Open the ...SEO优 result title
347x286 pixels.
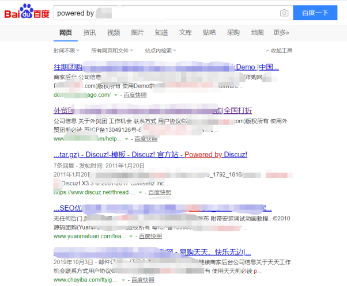(163, 208)
